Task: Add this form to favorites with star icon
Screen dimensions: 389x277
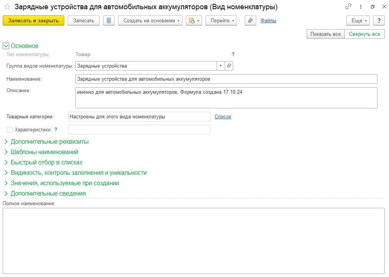Action: tap(7, 7)
